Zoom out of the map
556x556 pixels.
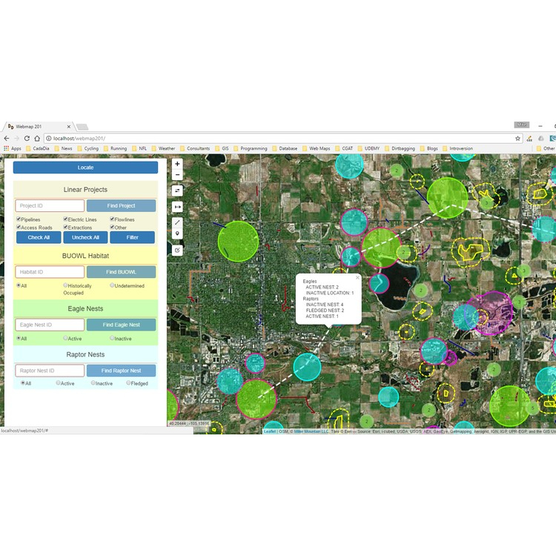[x=177, y=175]
